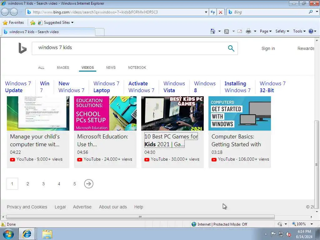
Task: Open the Favorites star button
Action: click(x=13, y=22)
